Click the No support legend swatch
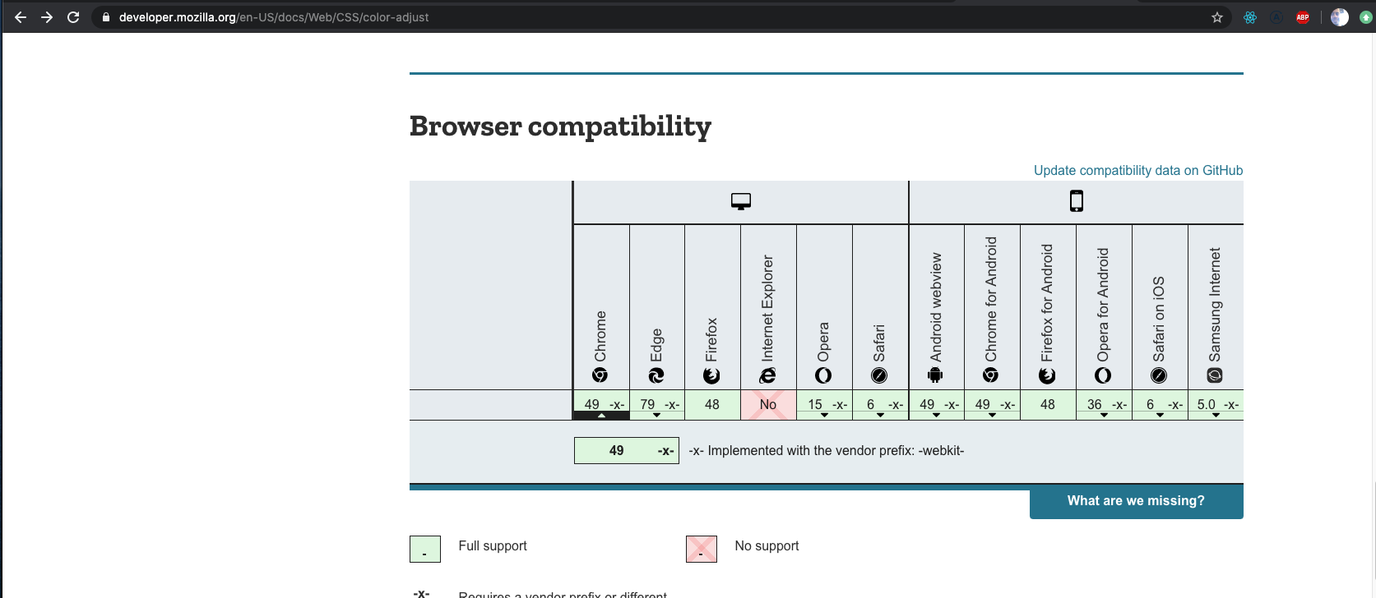Viewport: 1376px width, 598px height. (702, 549)
